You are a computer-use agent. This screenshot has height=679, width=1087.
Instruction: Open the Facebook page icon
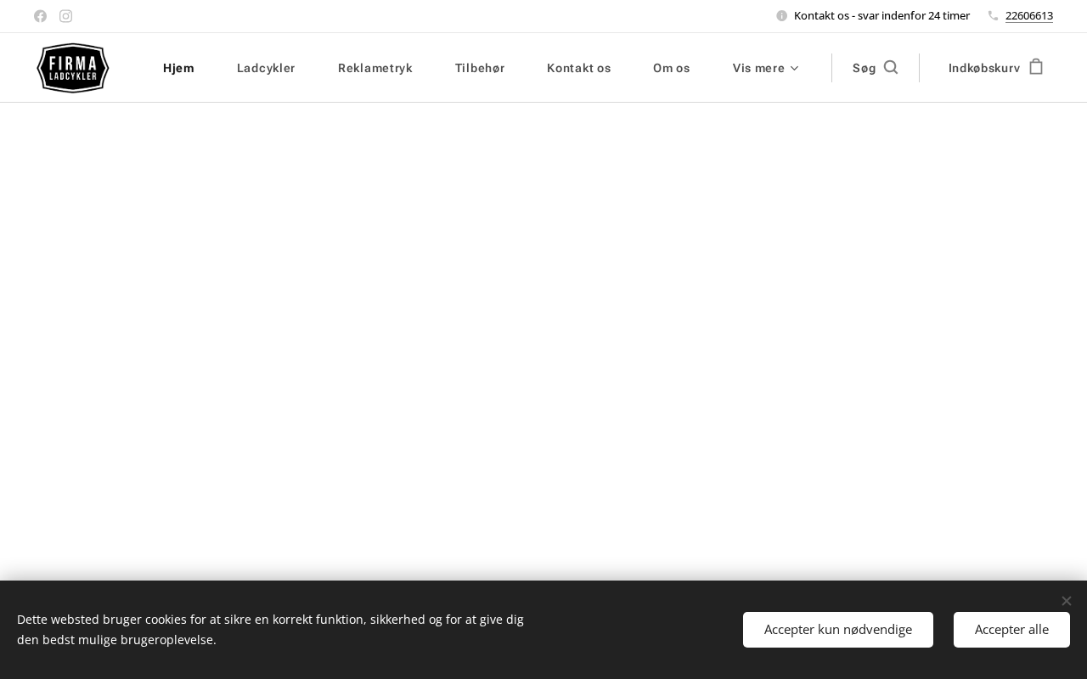(x=40, y=16)
